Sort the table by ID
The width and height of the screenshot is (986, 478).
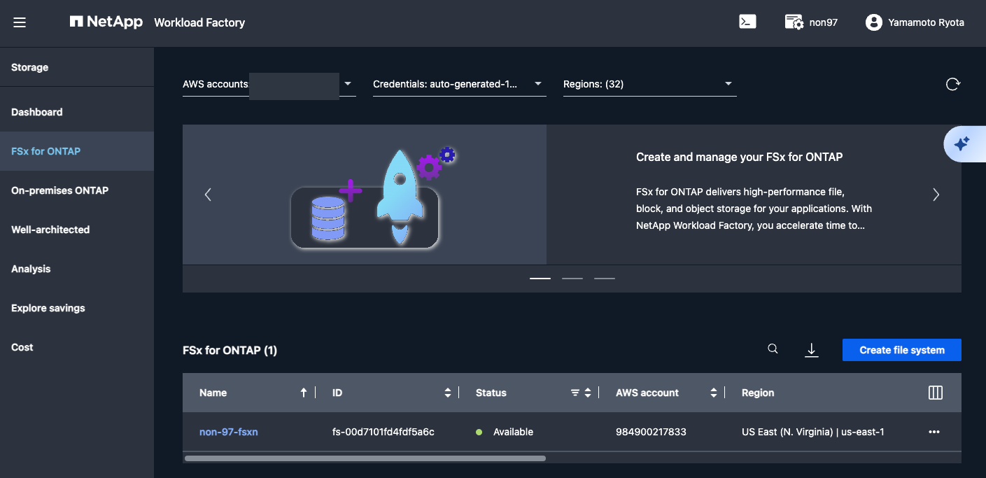(x=448, y=393)
